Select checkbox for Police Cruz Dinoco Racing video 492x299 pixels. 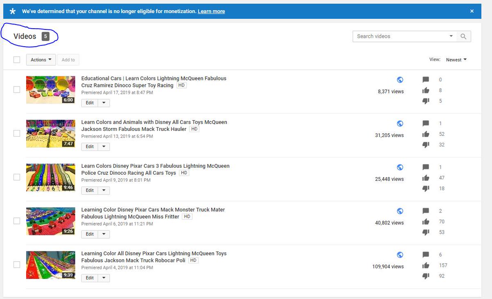click(x=17, y=177)
